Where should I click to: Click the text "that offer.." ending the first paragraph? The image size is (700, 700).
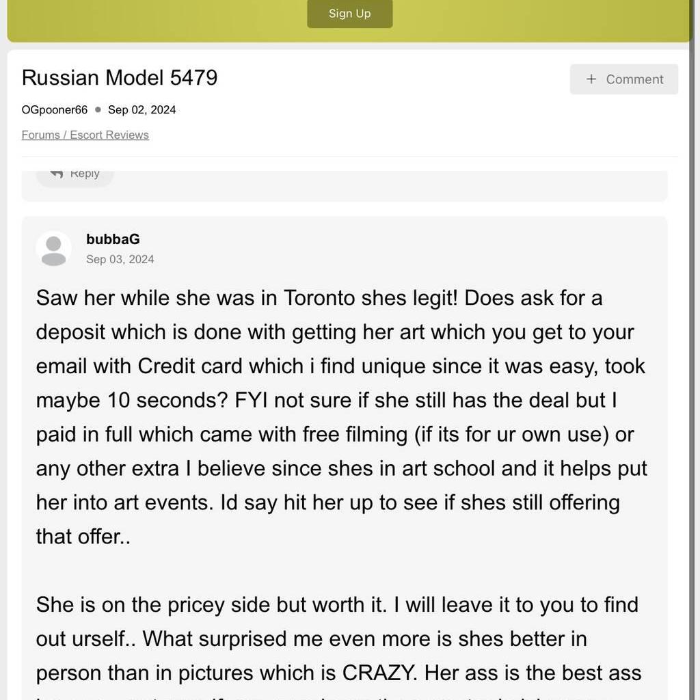click(x=83, y=537)
